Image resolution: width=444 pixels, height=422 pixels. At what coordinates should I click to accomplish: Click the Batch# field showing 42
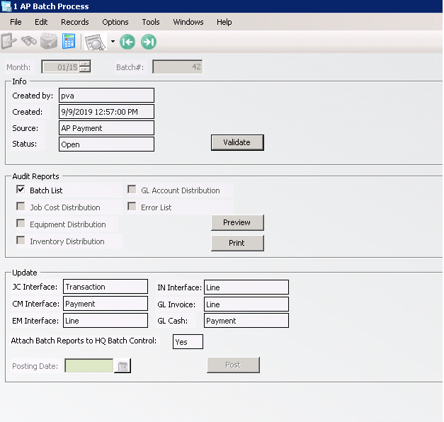[x=178, y=67]
